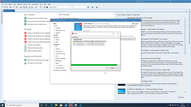Click the Run play toolbar icon
The height and width of the screenshot is (107, 191).
click(36, 7)
